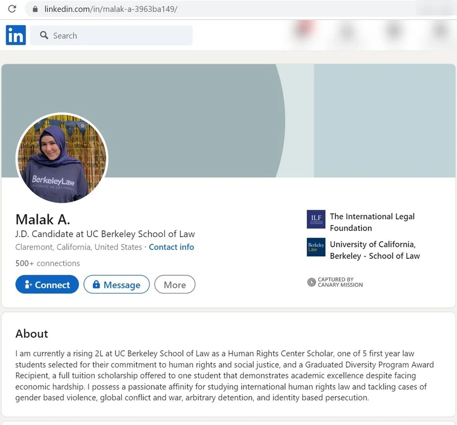Click the 500+ connections text
The height and width of the screenshot is (425, 457).
click(47, 263)
